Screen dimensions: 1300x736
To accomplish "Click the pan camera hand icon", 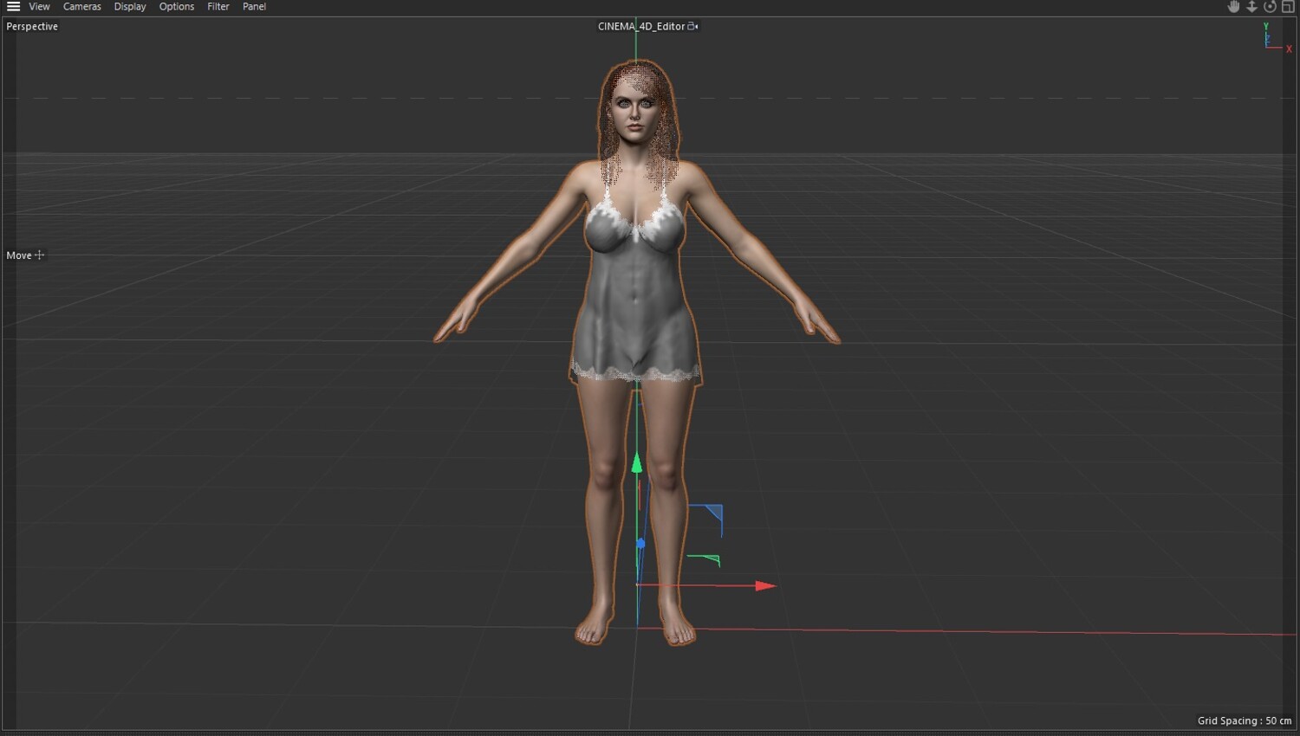I will coord(1233,6).
